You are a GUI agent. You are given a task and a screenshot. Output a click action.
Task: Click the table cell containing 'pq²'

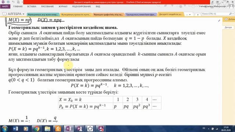click(x=137, y=106)
